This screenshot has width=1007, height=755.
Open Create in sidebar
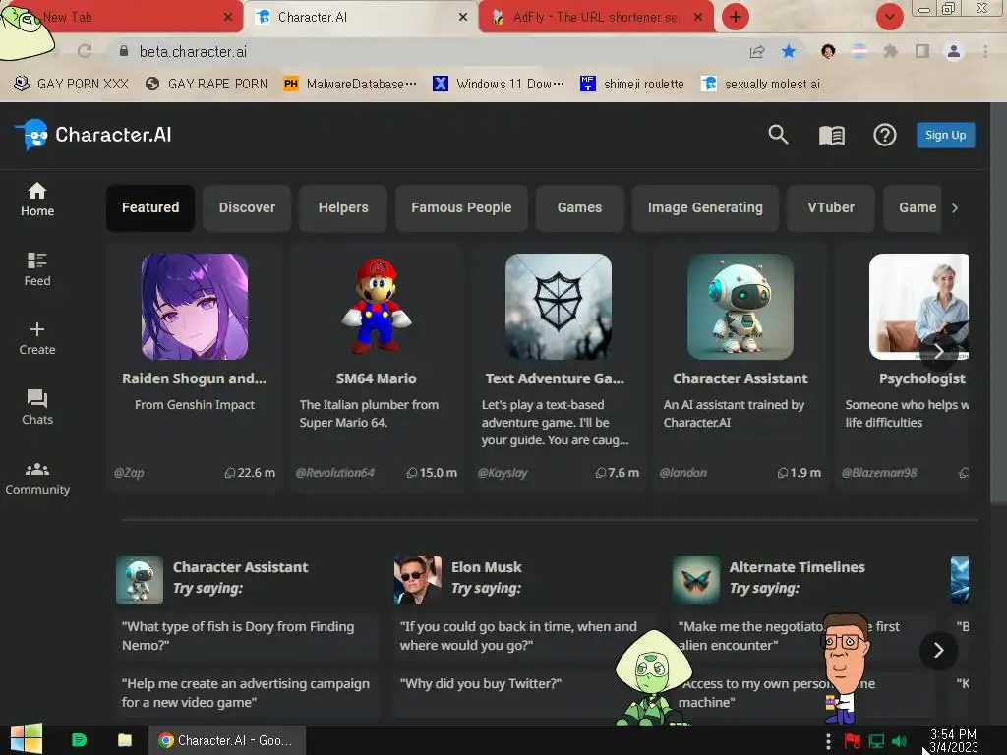37,338
